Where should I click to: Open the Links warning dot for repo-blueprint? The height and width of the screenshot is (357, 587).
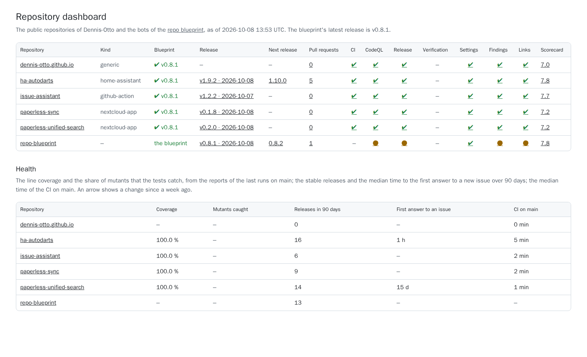(526, 143)
